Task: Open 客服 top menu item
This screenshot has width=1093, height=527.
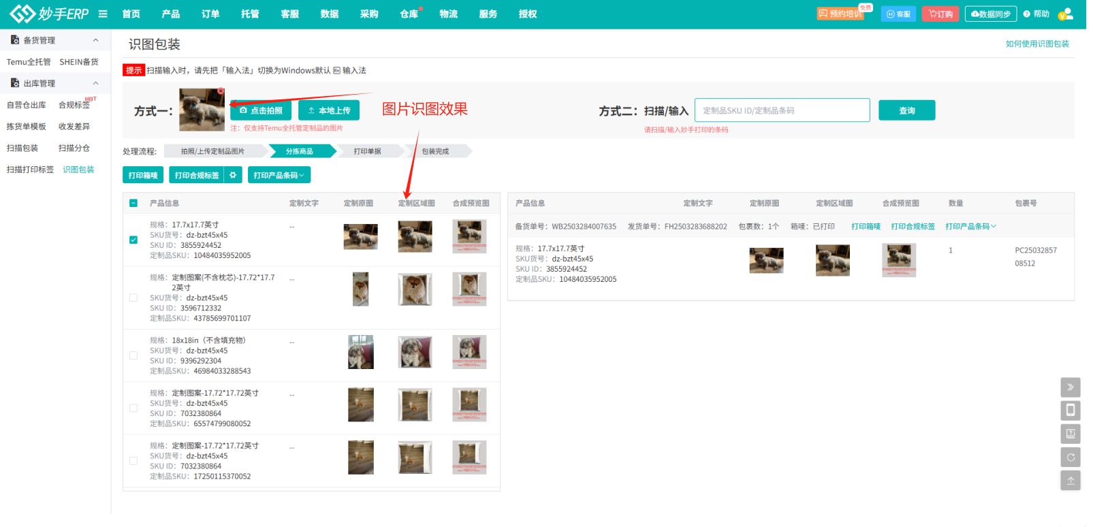Action: click(x=289, y=14)
